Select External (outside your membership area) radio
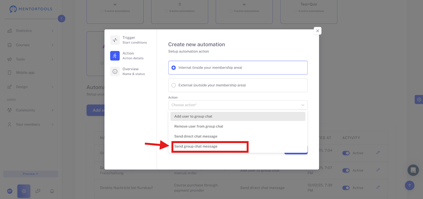The image size is (423, 199). (174, 85)
